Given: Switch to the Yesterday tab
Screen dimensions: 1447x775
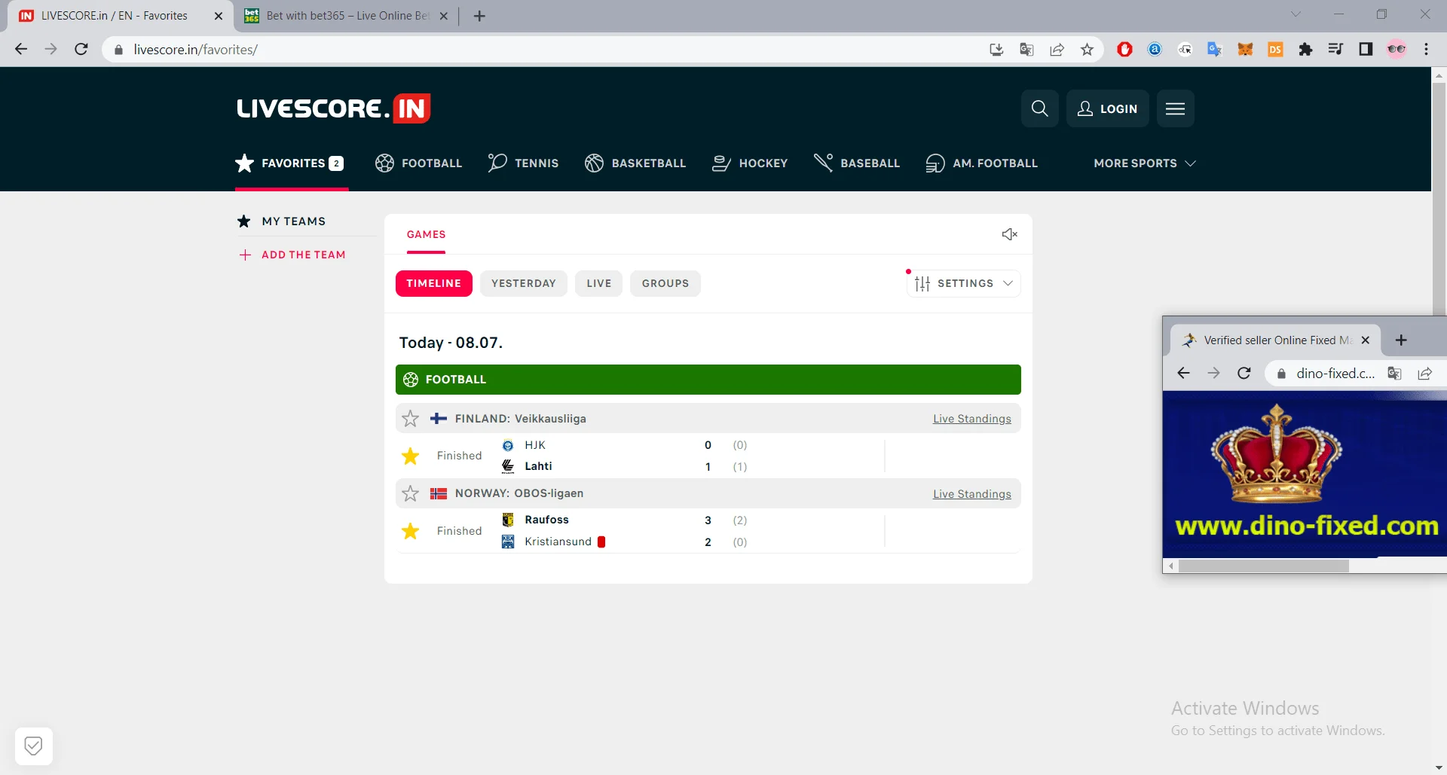Looking at the screenshot, I should (x=524, y=283).
